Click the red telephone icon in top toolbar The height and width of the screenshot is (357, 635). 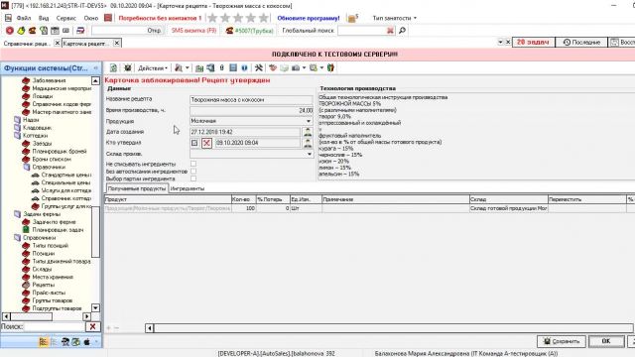point(32,31)
